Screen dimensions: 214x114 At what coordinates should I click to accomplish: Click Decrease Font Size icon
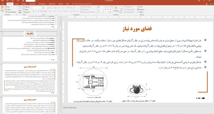(x=53, y=8)
